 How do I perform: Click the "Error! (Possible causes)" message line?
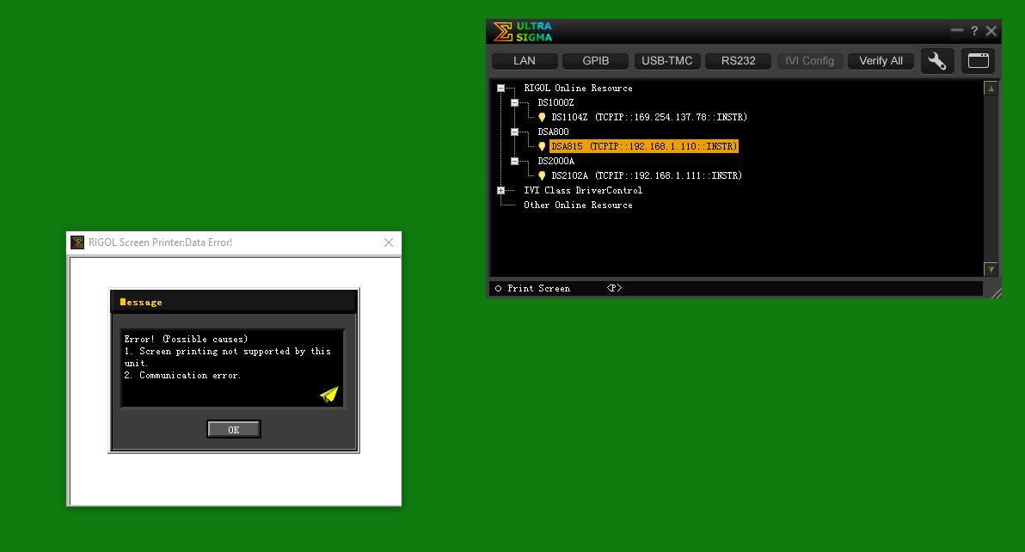[x=187, y=339]
